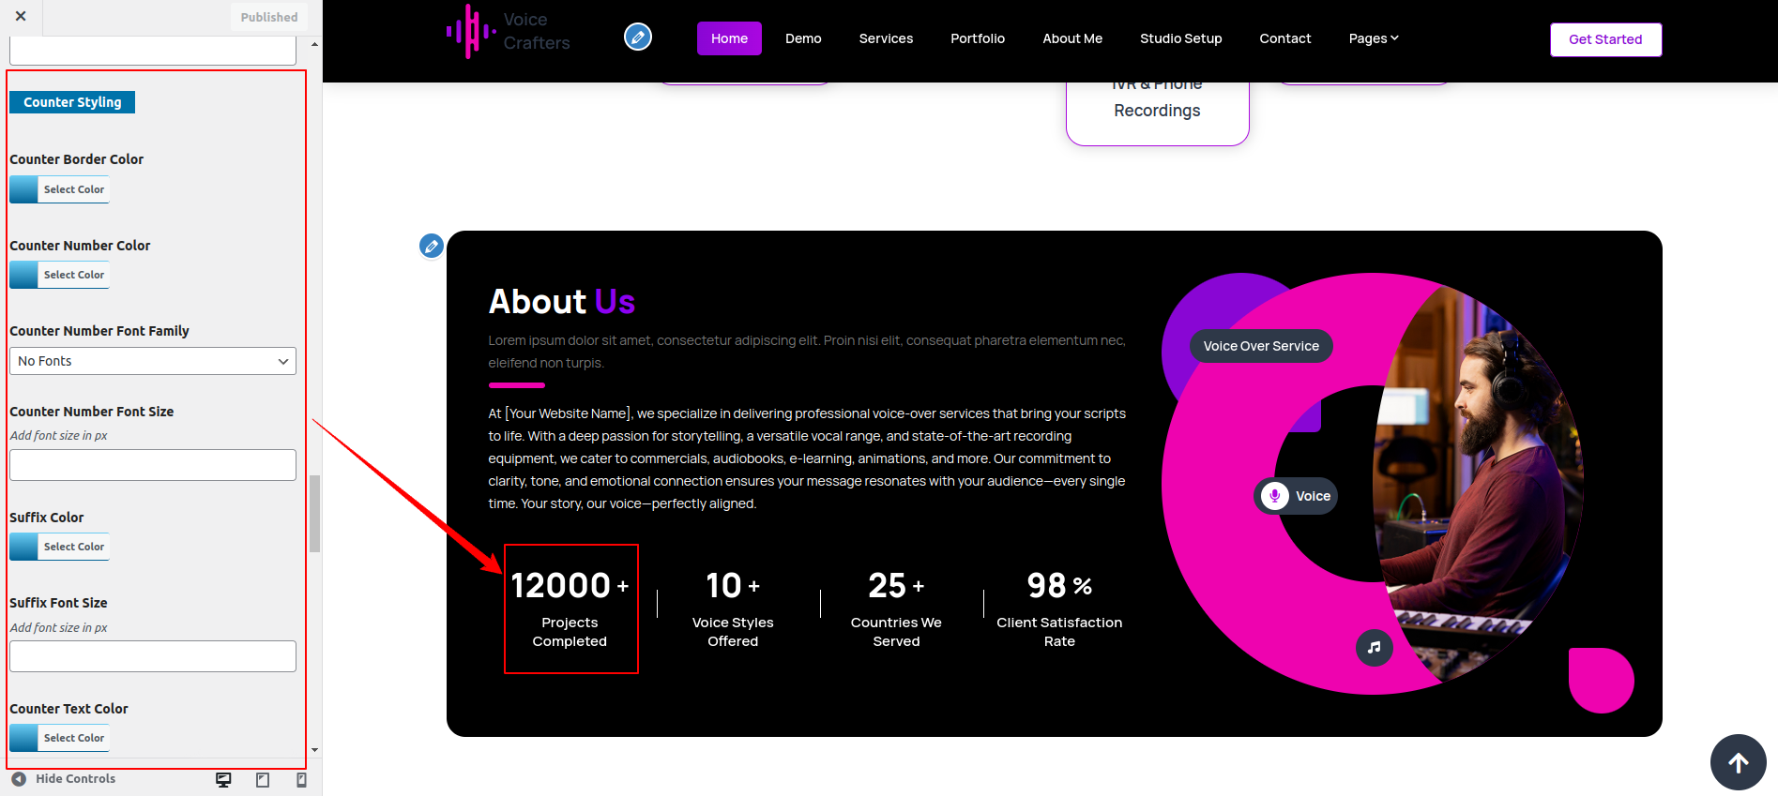
Task: Open the Counter Number Font Family dropdown
Action: pos(153,361)
